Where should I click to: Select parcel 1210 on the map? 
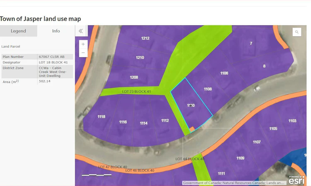pos(140,57)
